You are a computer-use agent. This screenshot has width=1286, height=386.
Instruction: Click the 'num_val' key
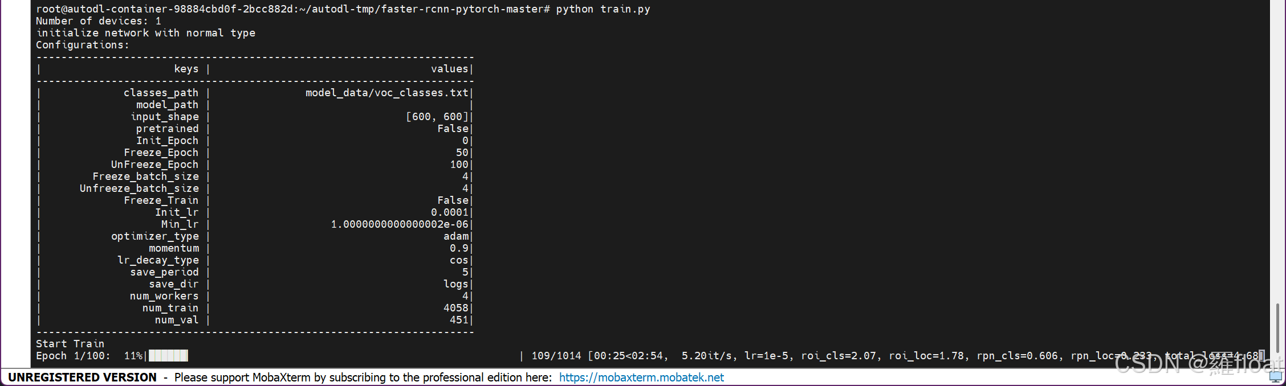tap(177, 320)
